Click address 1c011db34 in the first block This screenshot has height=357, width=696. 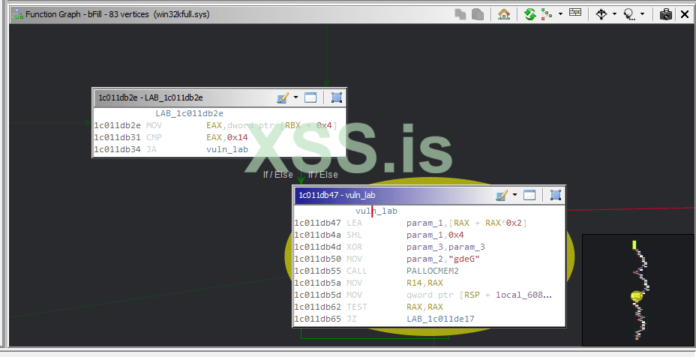(x=117, y=149)
